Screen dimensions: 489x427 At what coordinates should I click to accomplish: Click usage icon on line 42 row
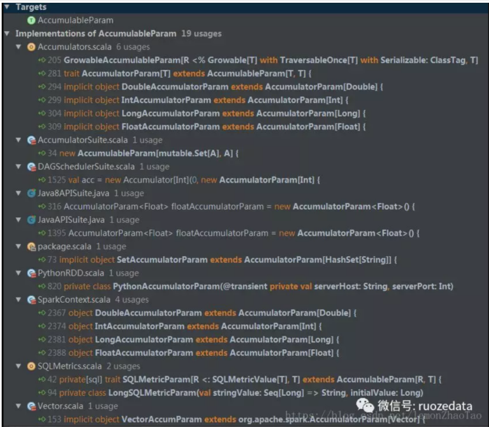(x=42, y=379)
